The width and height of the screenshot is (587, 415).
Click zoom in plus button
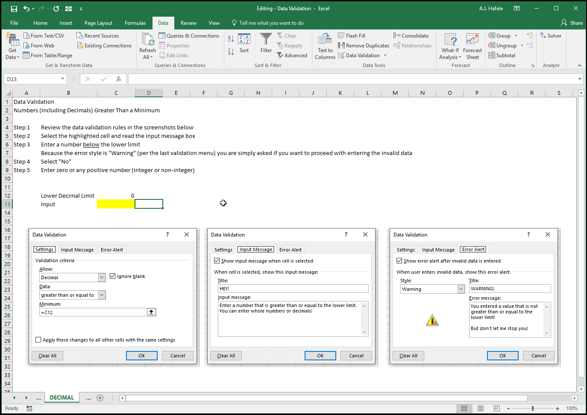pyautogui.click(x=558, y=409)
